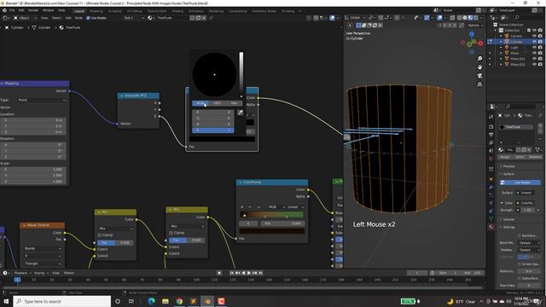Hide the Camera object via eye icon in outliner

coord(535,36)
